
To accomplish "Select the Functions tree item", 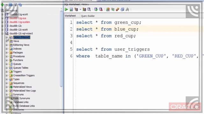I will (18, 60).
